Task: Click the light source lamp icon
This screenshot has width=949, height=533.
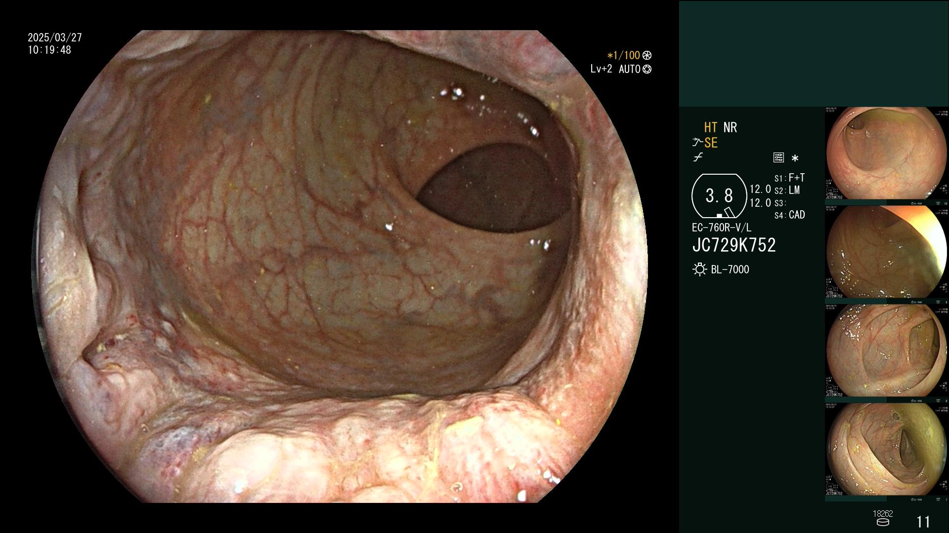Action: (x=700, y=269)
